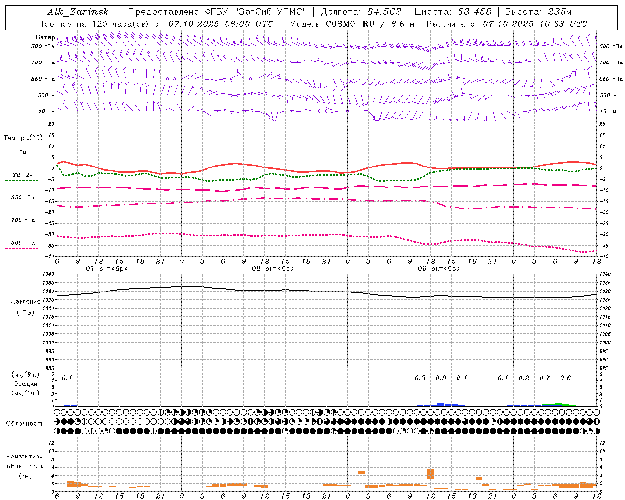Click the Долгота: 84.562 value

361,12
